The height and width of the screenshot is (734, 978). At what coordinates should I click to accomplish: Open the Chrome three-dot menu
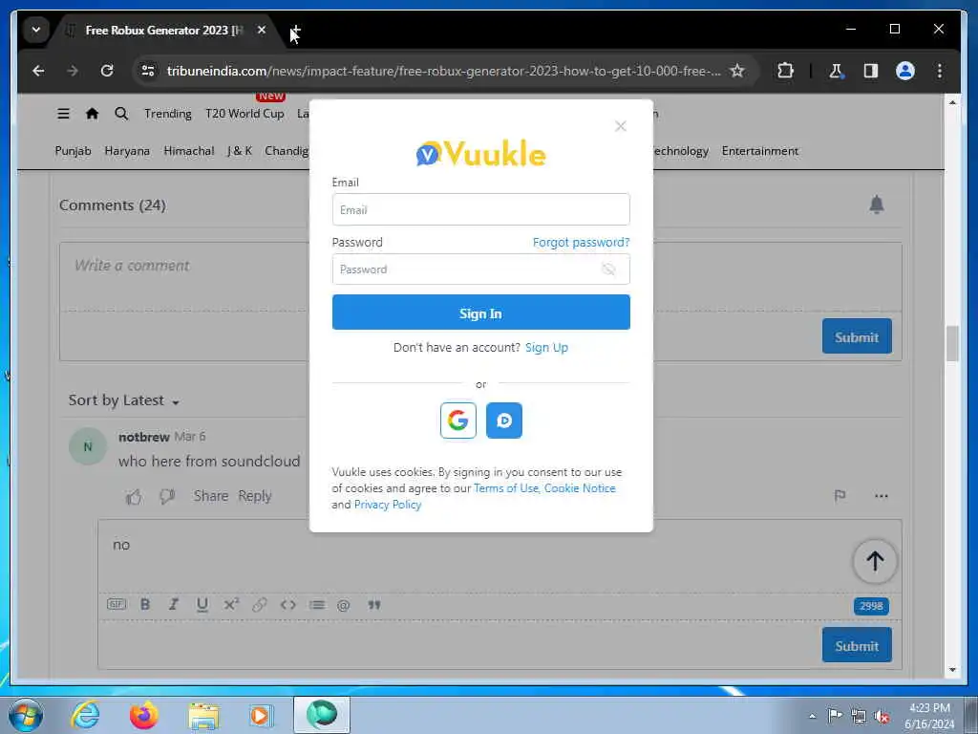940,71
